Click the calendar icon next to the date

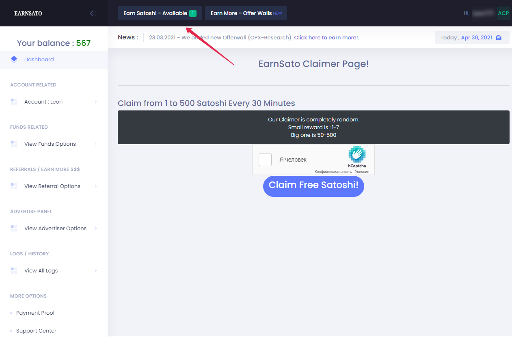point(499,37)
